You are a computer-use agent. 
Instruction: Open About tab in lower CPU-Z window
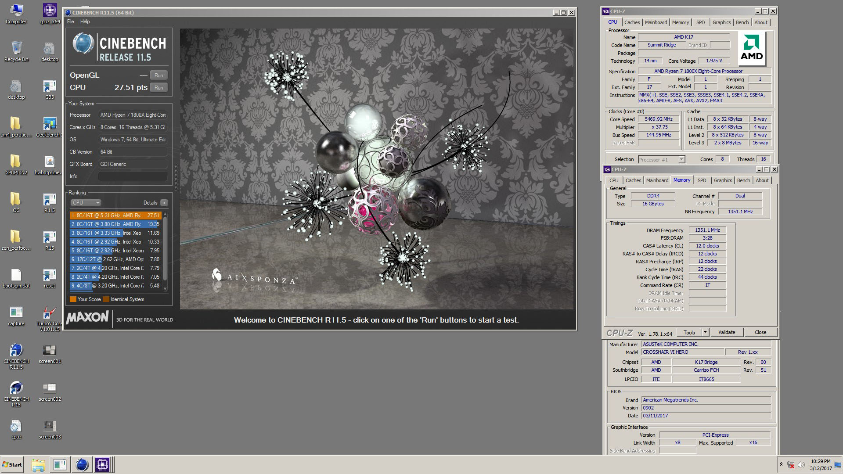762,180
